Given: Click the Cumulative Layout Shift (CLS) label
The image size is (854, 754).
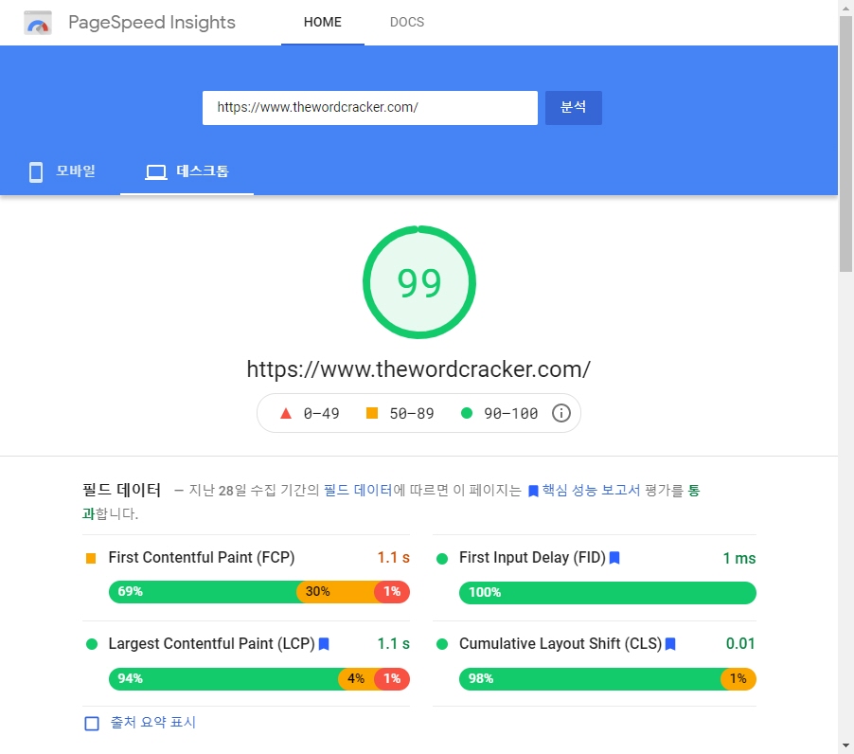Looking at the screenshot, I should coord(560,643).
